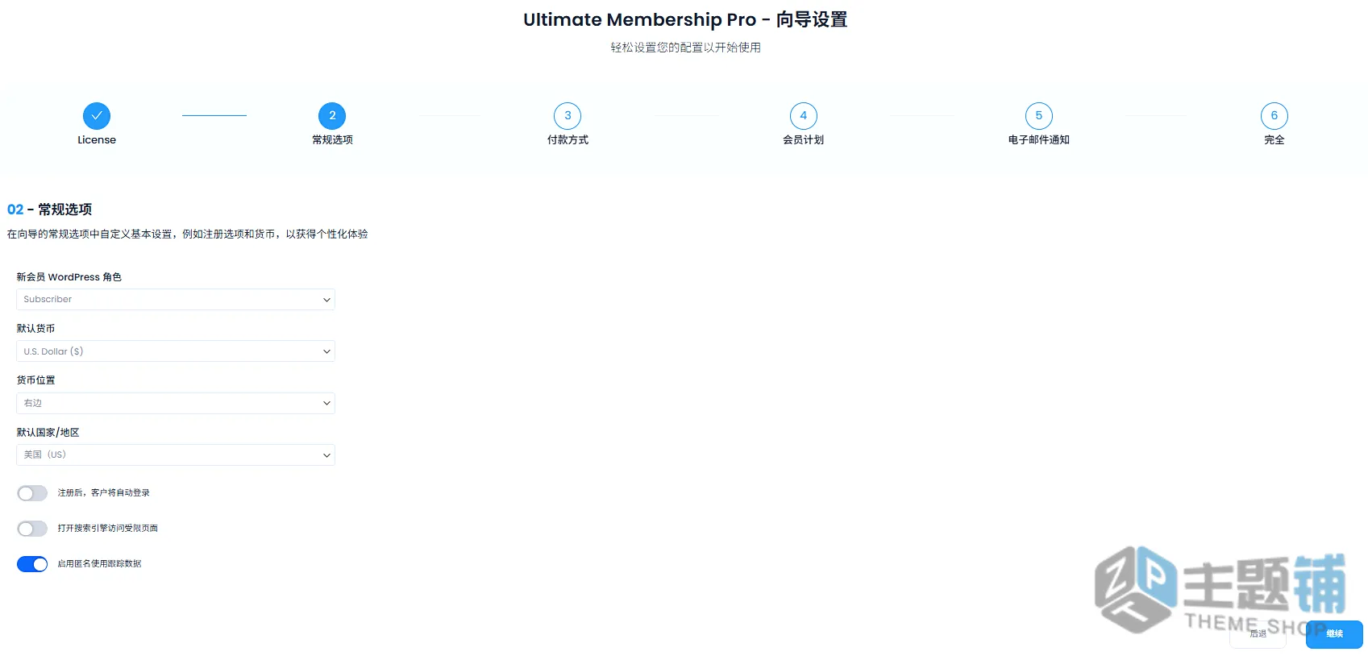Jump to step 5 circle 电子邮件通知

(1038, 116)
